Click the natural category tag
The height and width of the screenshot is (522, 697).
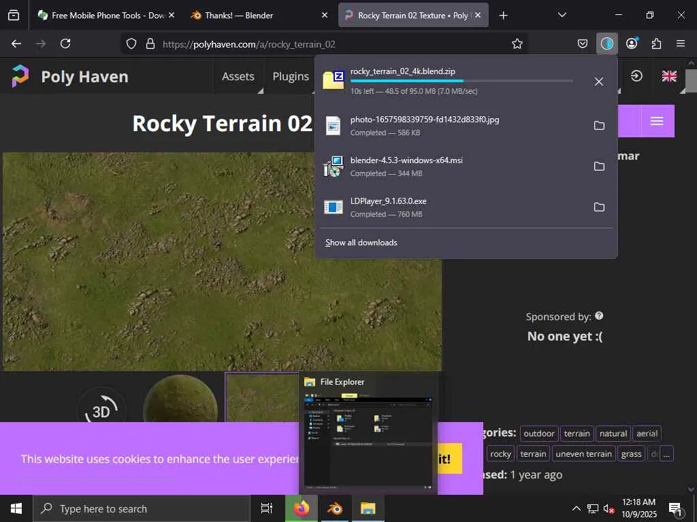tap(613, 434)
